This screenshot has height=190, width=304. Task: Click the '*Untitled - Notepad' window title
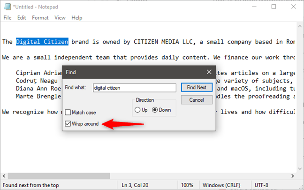36,7
